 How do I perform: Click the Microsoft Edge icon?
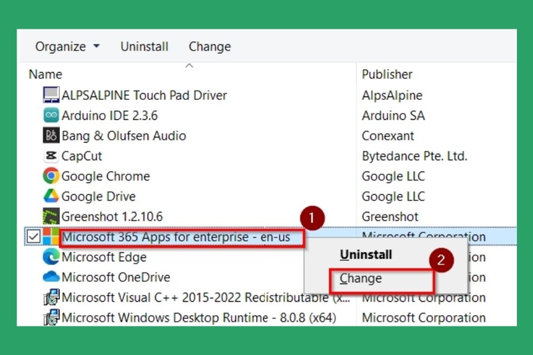pos(51,256)
